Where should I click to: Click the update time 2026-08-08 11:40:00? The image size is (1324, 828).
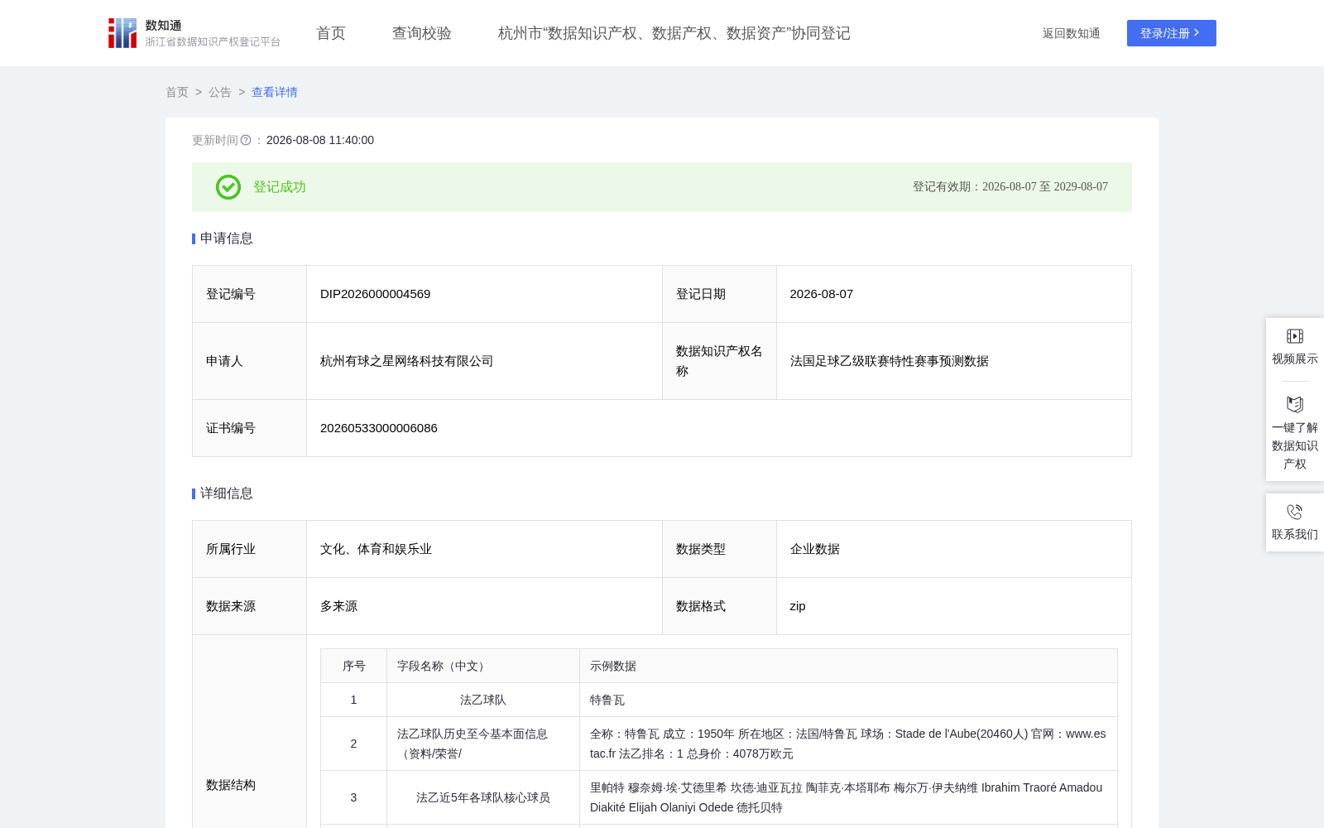pos(320,141)
